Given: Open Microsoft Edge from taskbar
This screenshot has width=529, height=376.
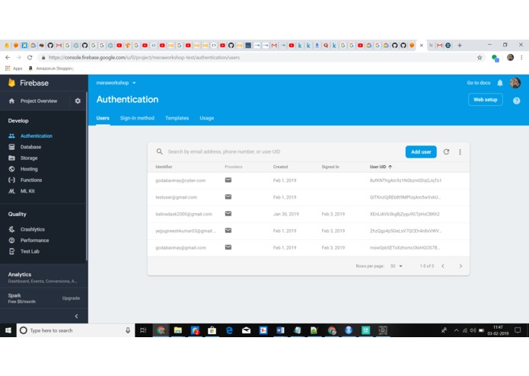Looking at the screenshot, I should click(x=229, y=330).
